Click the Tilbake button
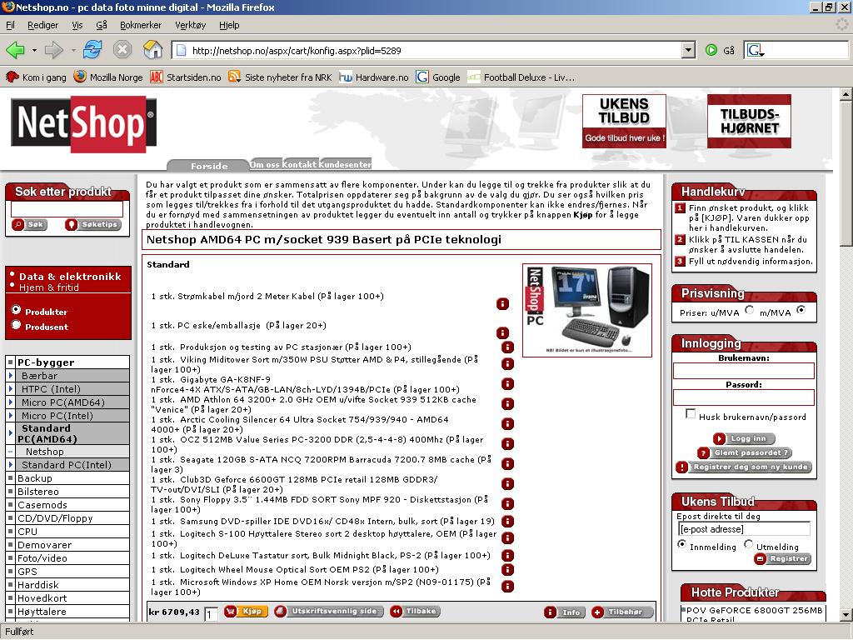This screenshot has height=640, width=853. click(x=415, y=611)
